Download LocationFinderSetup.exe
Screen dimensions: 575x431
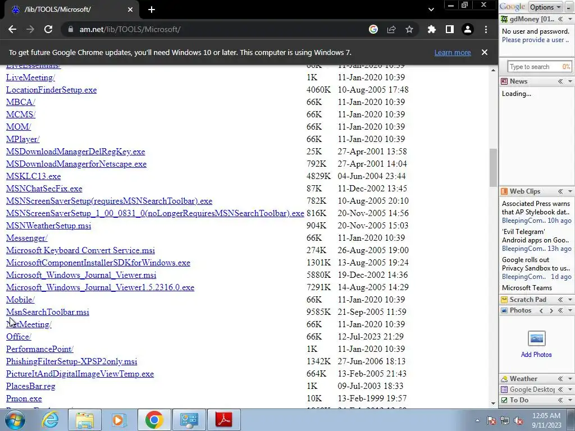pos(51,90)
